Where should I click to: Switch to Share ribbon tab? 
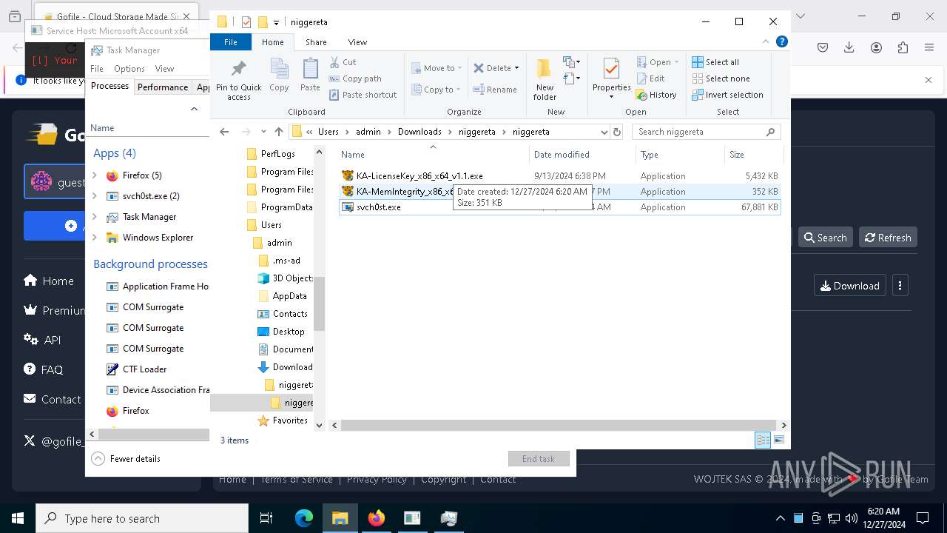pos(316,42)
